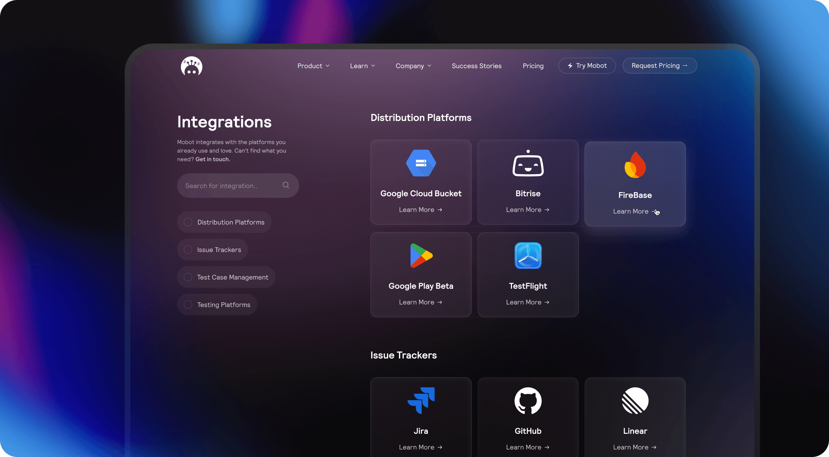Click the FireBase flame icon
The image size is (829, 457).
[x=635, y=165]
